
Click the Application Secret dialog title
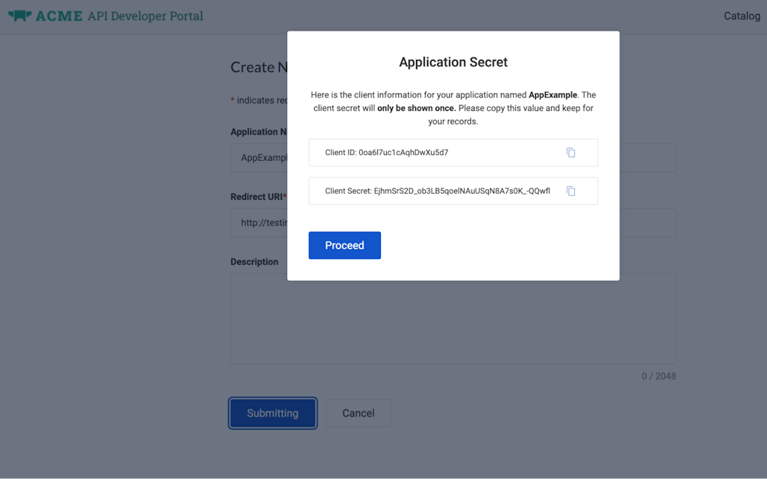(x=453, y=62)
